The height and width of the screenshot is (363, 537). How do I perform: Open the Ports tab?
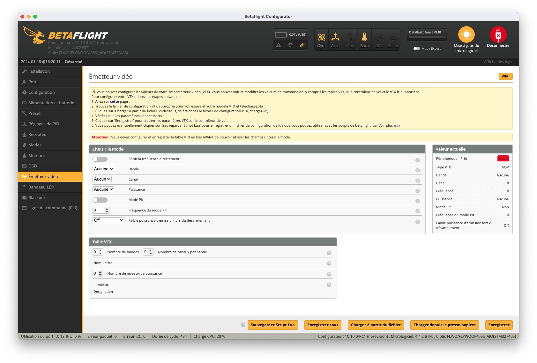click(x=50, y=82)
